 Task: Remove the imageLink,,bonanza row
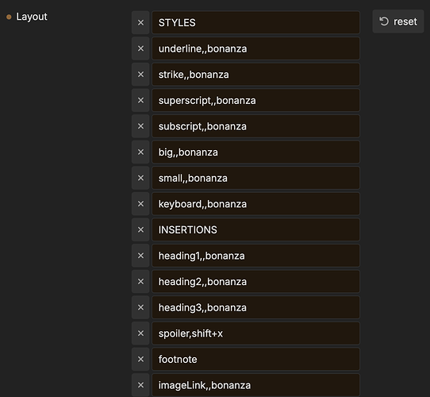coord(140,385)
